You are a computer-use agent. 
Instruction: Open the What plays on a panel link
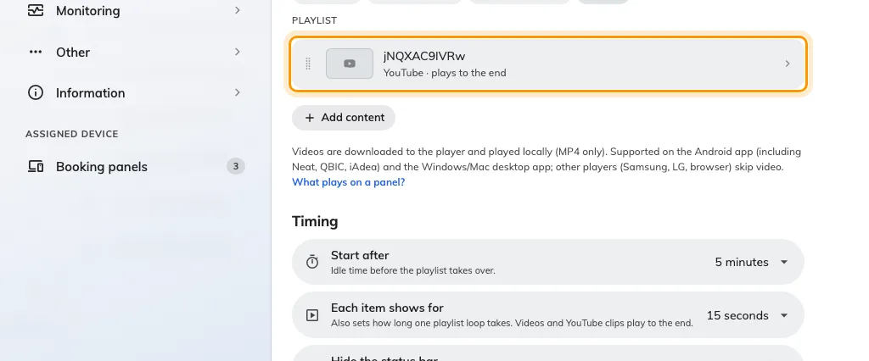point(349,181)
